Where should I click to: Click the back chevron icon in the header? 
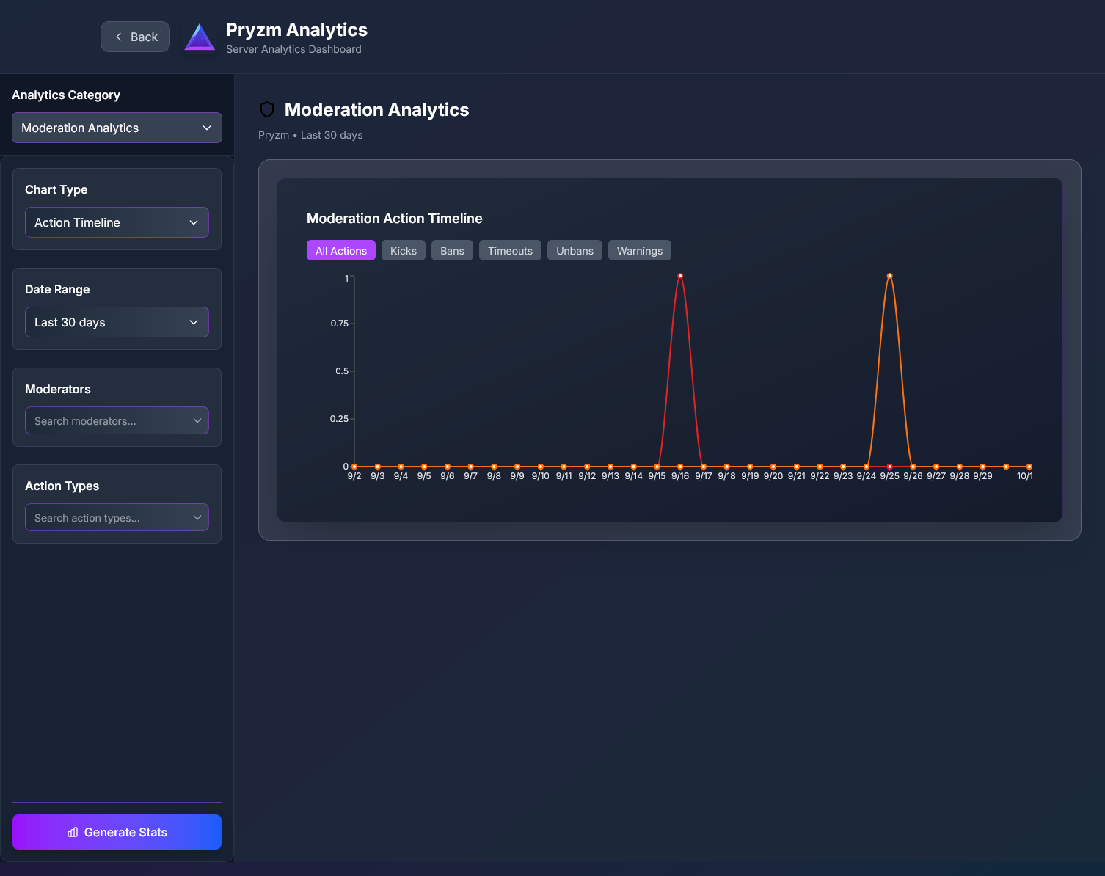pos(118,36)
